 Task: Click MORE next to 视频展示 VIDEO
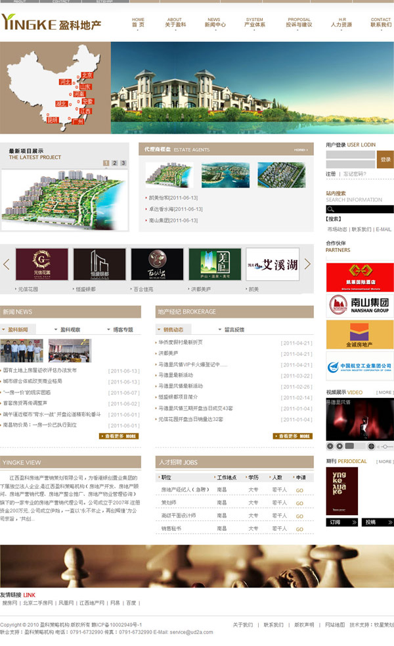(385, 393)
